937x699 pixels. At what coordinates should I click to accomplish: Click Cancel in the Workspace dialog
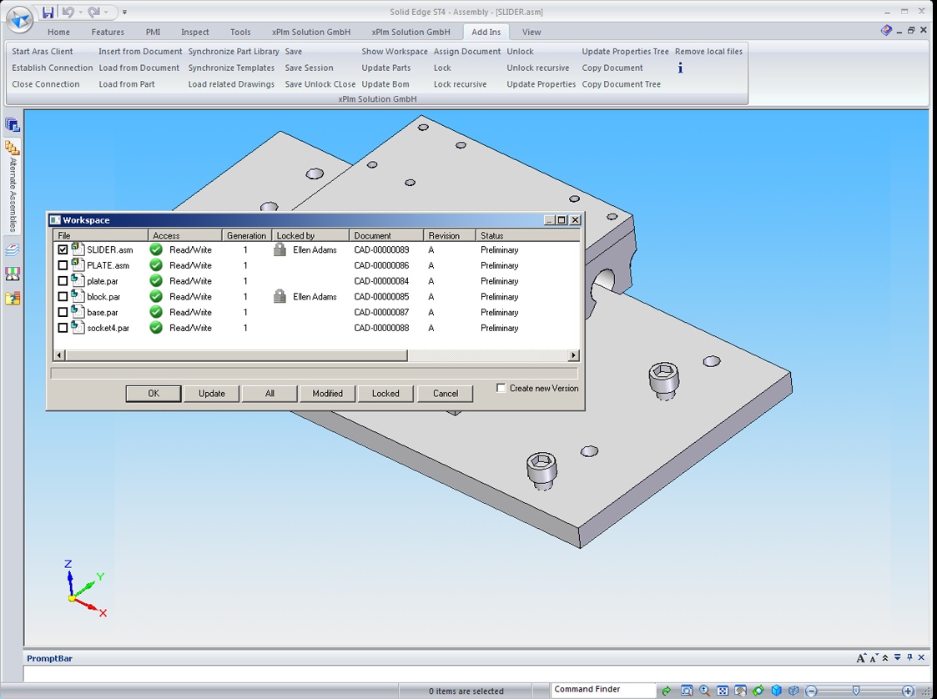[446, 393]
